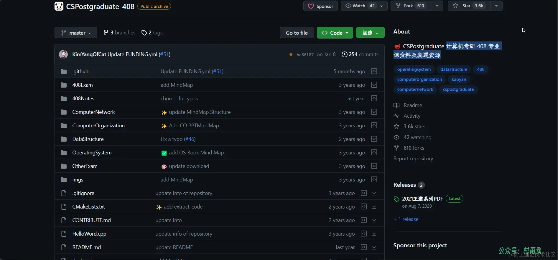Open the code view icon for 408Exam row
The image size is (558, 260).
374,85
